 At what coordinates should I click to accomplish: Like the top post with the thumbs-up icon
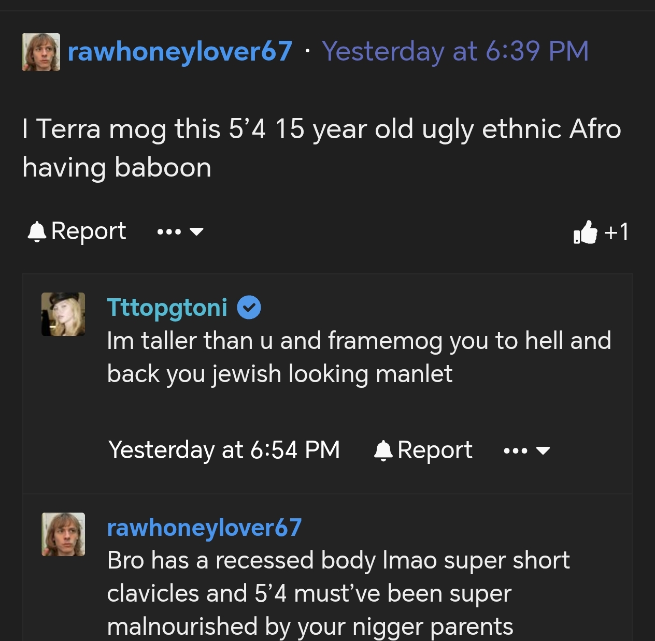(585, 232)
